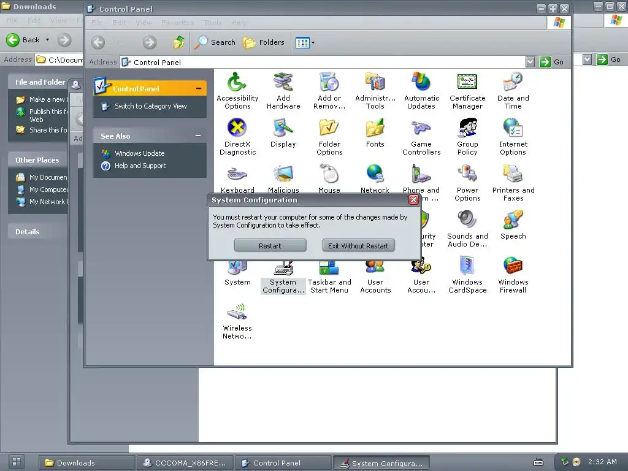The height and width of the screenshot is (471, 628).
Task: Open Wireless Network setup icon
Action: [x=237, y=321]
